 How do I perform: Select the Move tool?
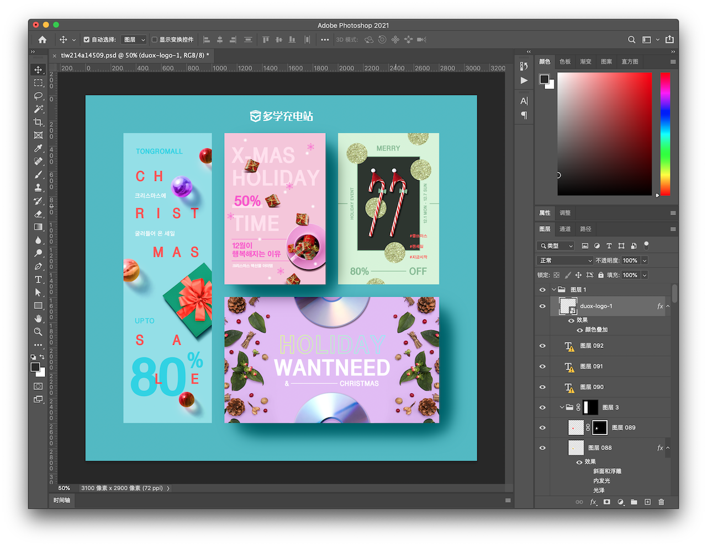pos(38,69)
